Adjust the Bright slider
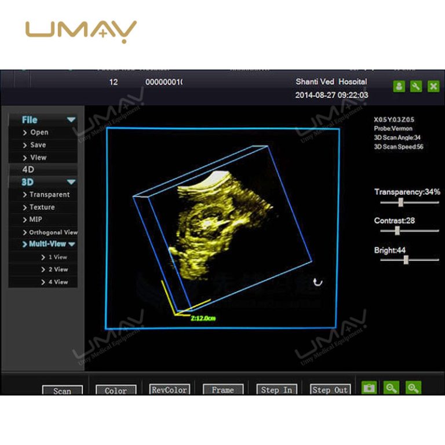Viewport: 445px width, 445px height. pos(406,260)
